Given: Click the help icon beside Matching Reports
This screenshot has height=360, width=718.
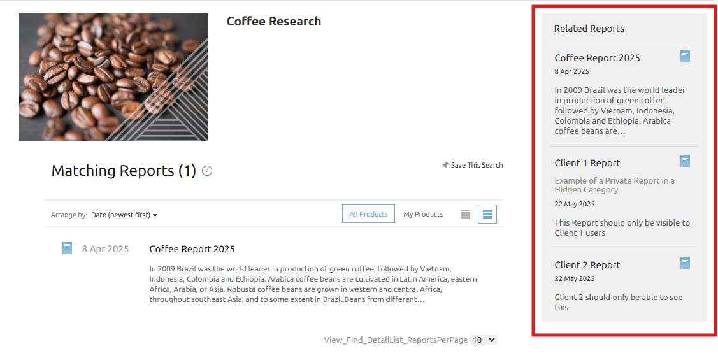Looking at the screenshot, I should [207, 171].
